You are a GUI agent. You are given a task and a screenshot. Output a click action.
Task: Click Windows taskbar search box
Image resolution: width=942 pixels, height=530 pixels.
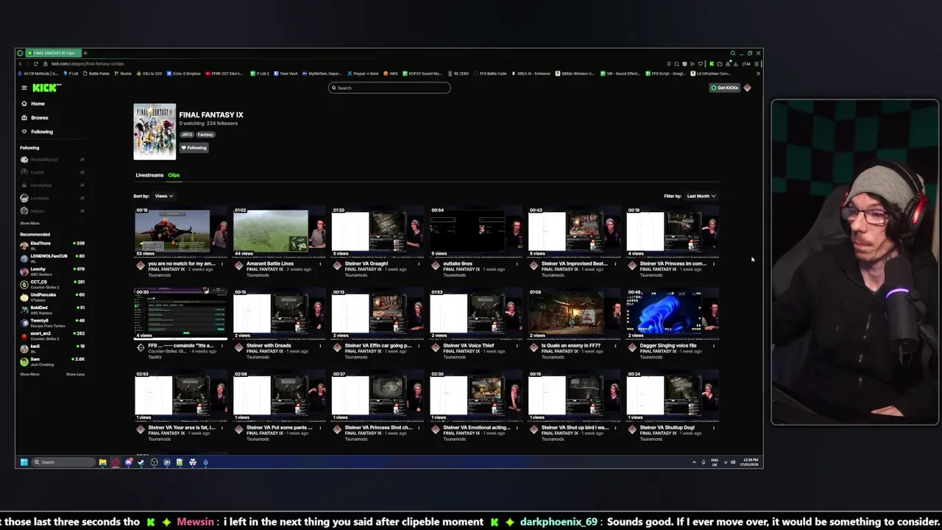click(x=64, y=462)
